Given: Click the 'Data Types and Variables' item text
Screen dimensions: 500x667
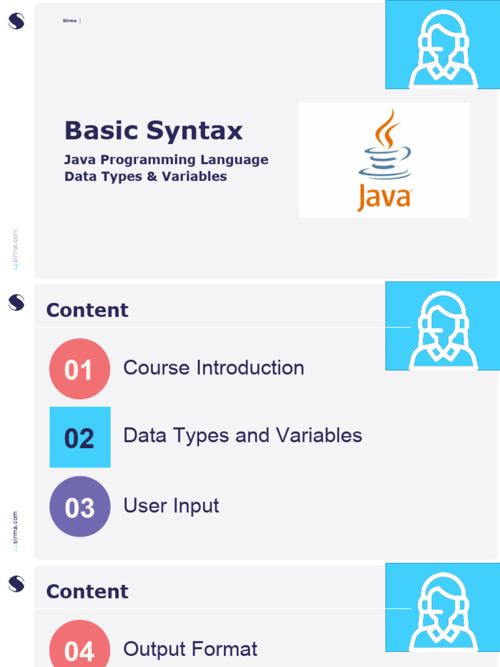Looking at the screenshot, I should tap(243, 436).
